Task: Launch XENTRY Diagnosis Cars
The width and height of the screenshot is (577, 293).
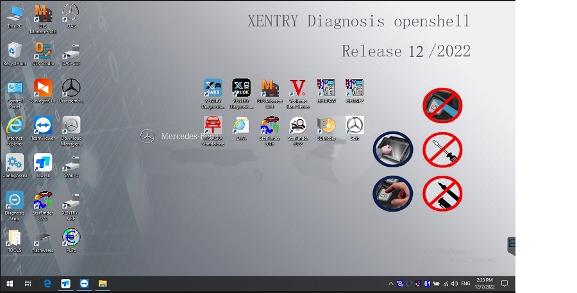Action: (213, 94)
